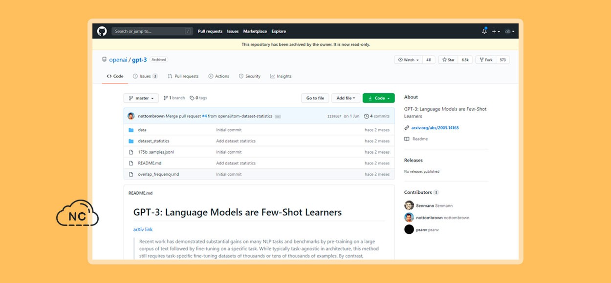Click nottombrown's avatar in the commit bar
This screenshot has height=283, width=611.
point(131,116)
